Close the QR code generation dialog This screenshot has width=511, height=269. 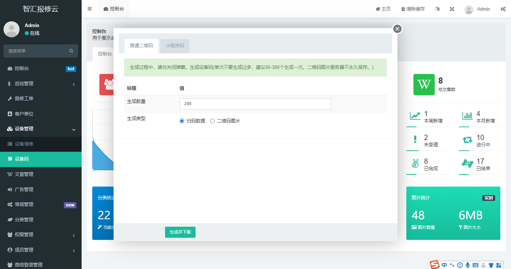(397, 29)
